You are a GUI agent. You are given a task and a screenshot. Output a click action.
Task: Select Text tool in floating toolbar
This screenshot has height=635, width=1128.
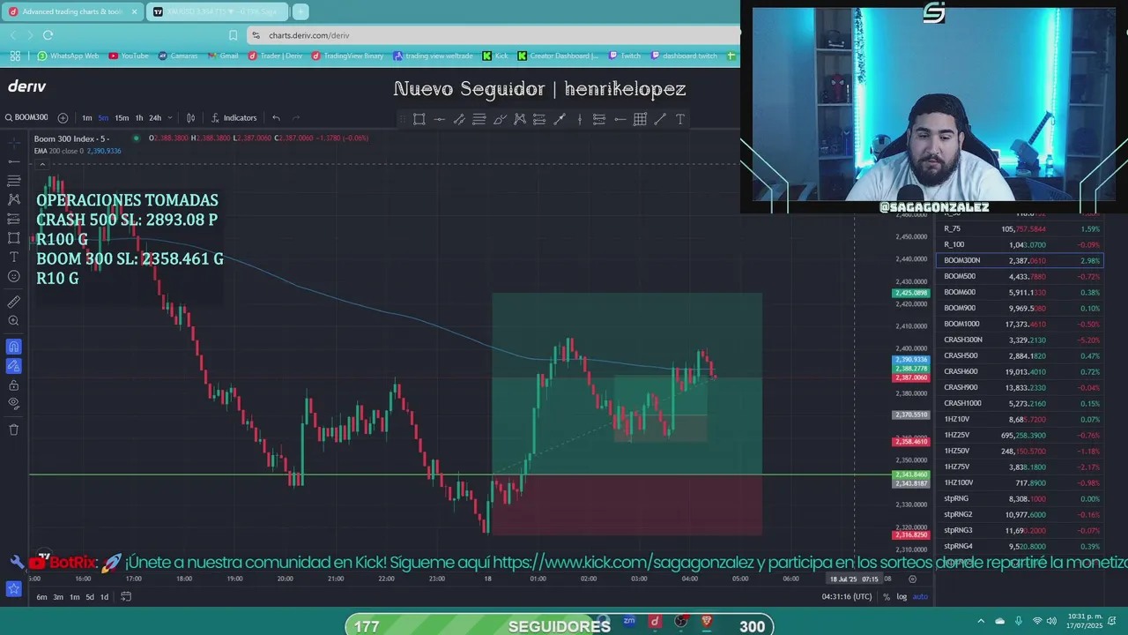pos(680,119)
